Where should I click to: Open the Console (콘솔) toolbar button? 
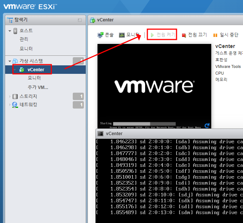coord(106,35)
